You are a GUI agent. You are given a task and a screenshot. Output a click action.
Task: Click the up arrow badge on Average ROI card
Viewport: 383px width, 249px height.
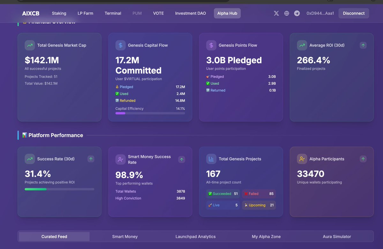coord(363,45)
